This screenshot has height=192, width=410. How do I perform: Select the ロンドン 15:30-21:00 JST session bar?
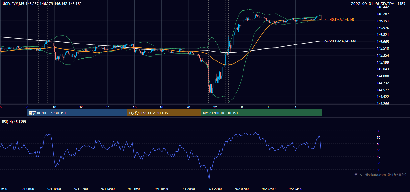point(164,113)
